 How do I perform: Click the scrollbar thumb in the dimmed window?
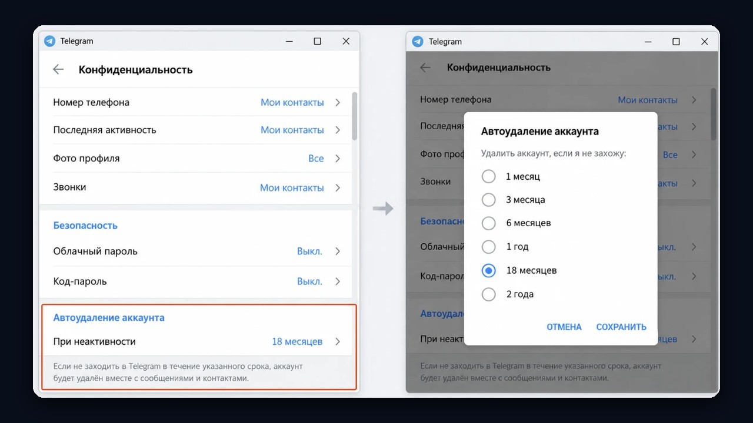(x=714, y=114)
